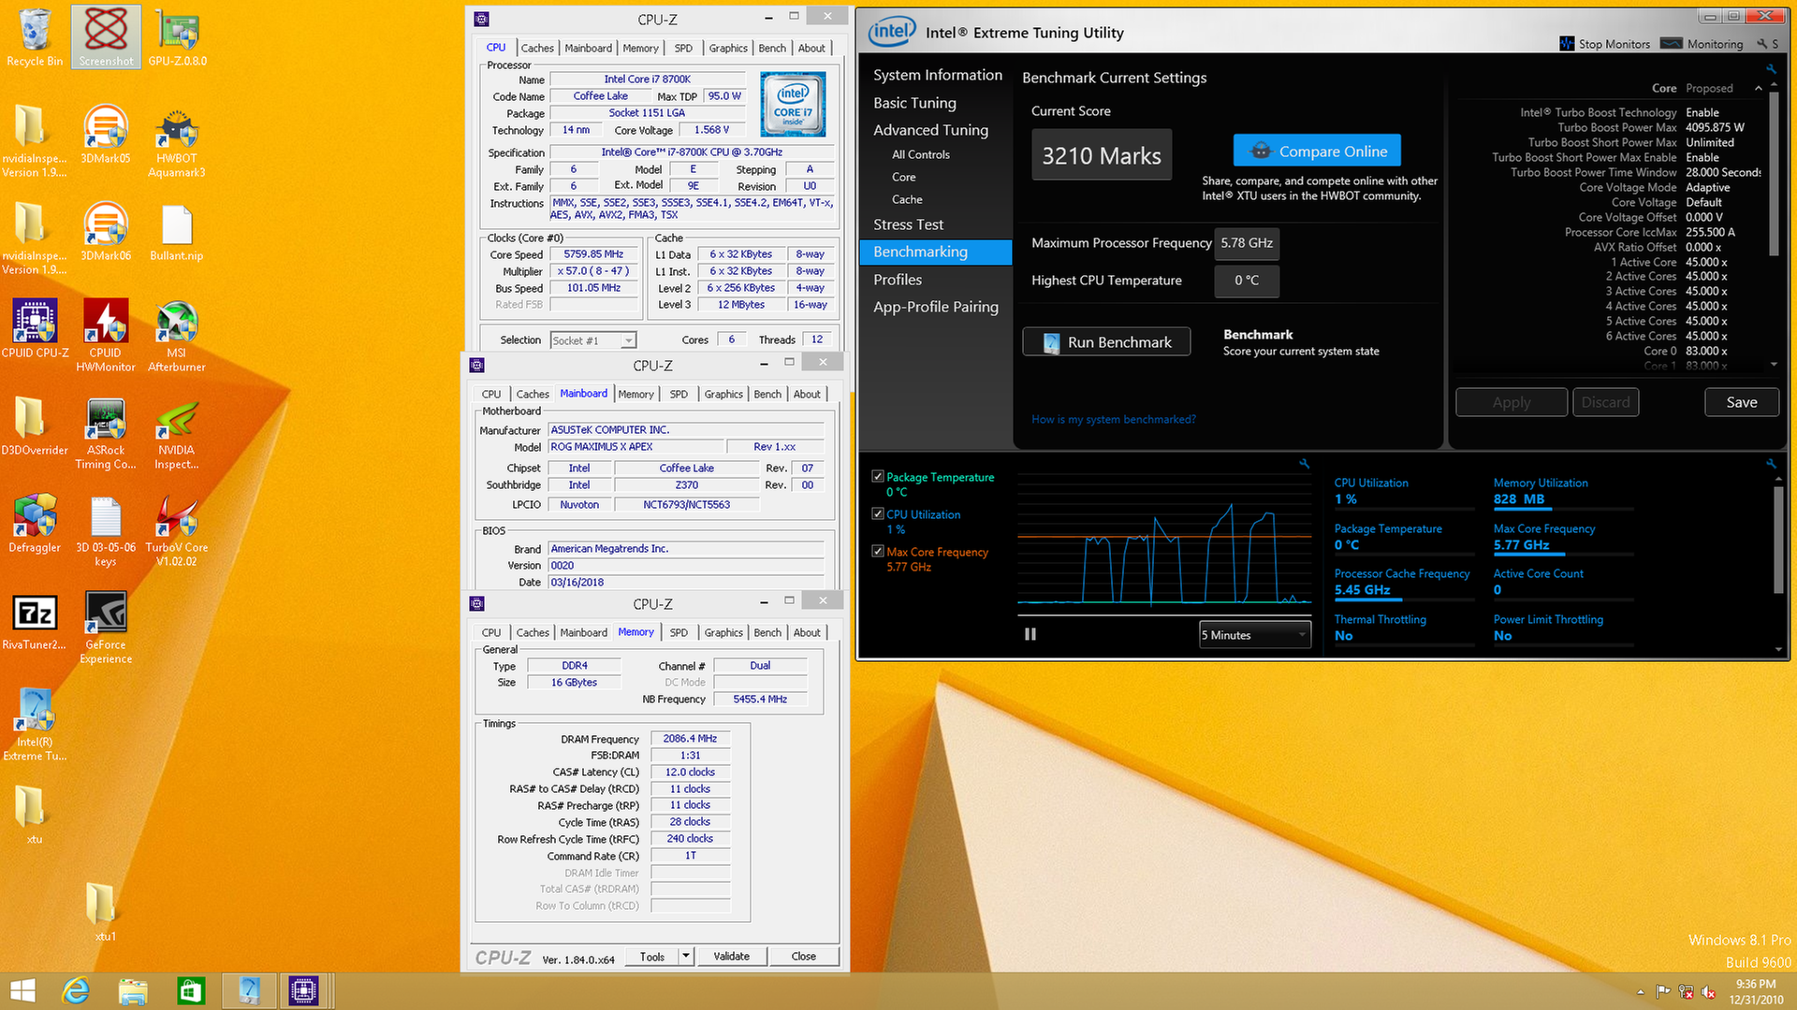Screen dimensions: 1797x1010
Task: Open the XTU Monitoring view toggle
Action: [1701, 44]
